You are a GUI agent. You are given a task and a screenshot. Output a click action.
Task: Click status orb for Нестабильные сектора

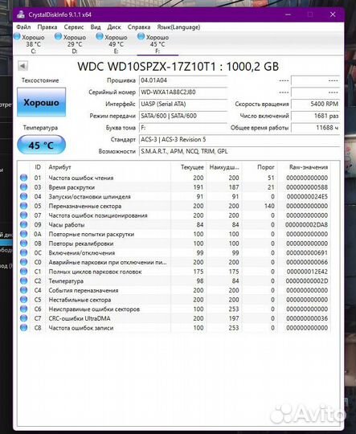click(x=24, y=300)
